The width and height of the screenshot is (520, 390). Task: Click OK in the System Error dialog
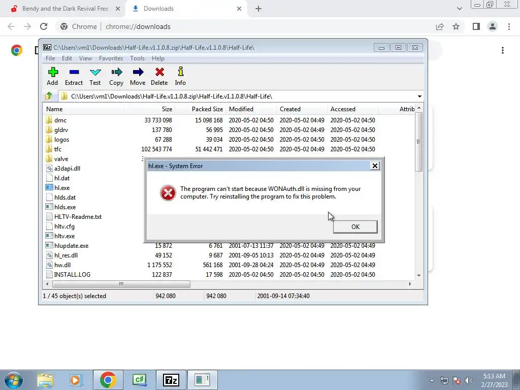click(x=355, y=227)
